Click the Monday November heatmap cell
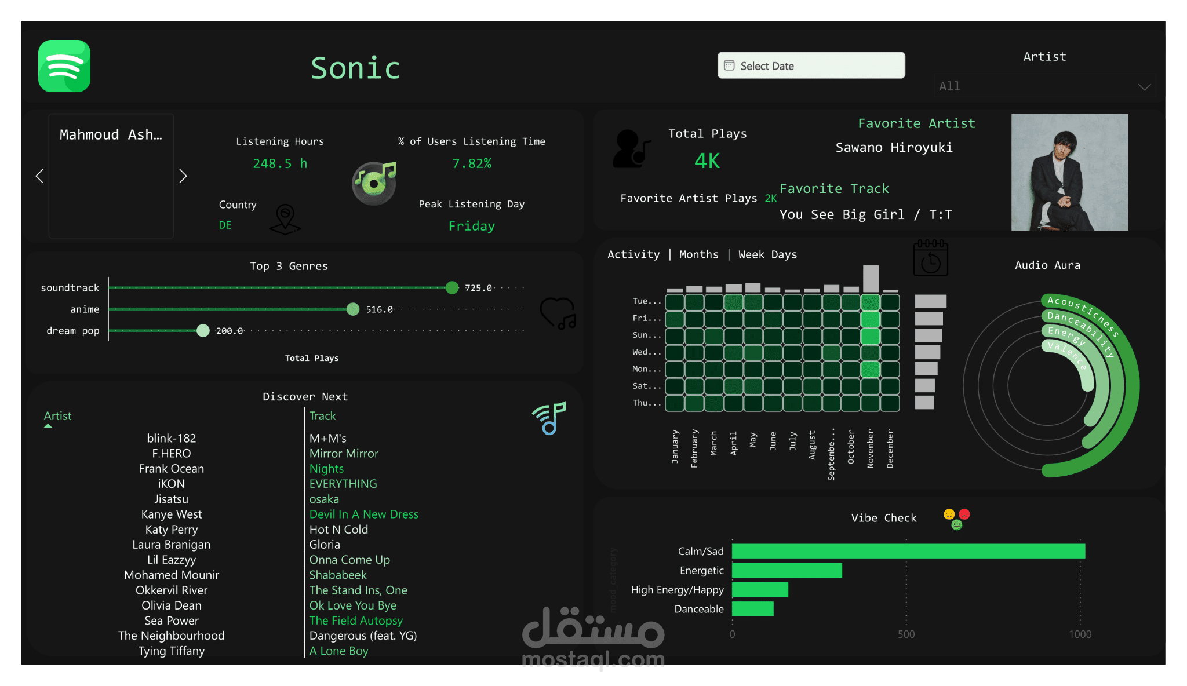This screenshot has height=686, width=1187. [871, 369]
